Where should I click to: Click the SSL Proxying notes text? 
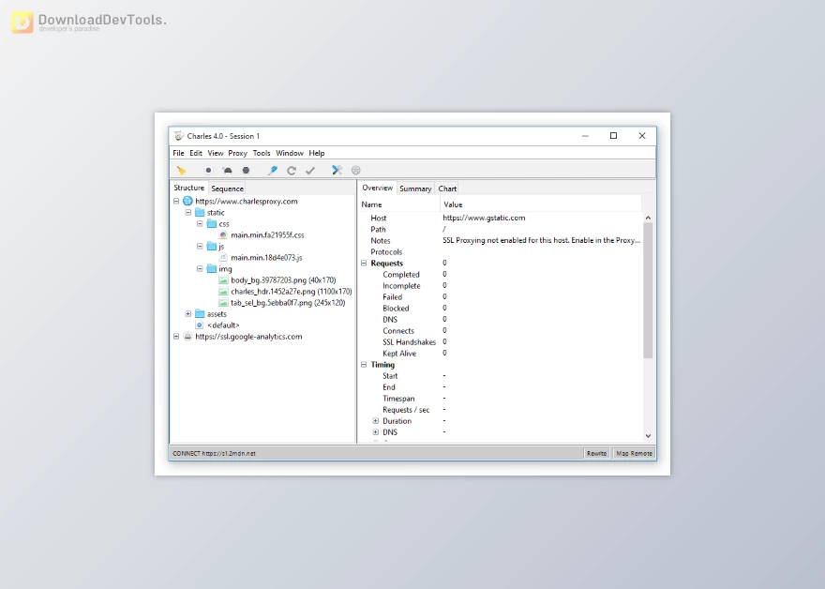click(x=542, y=240)
